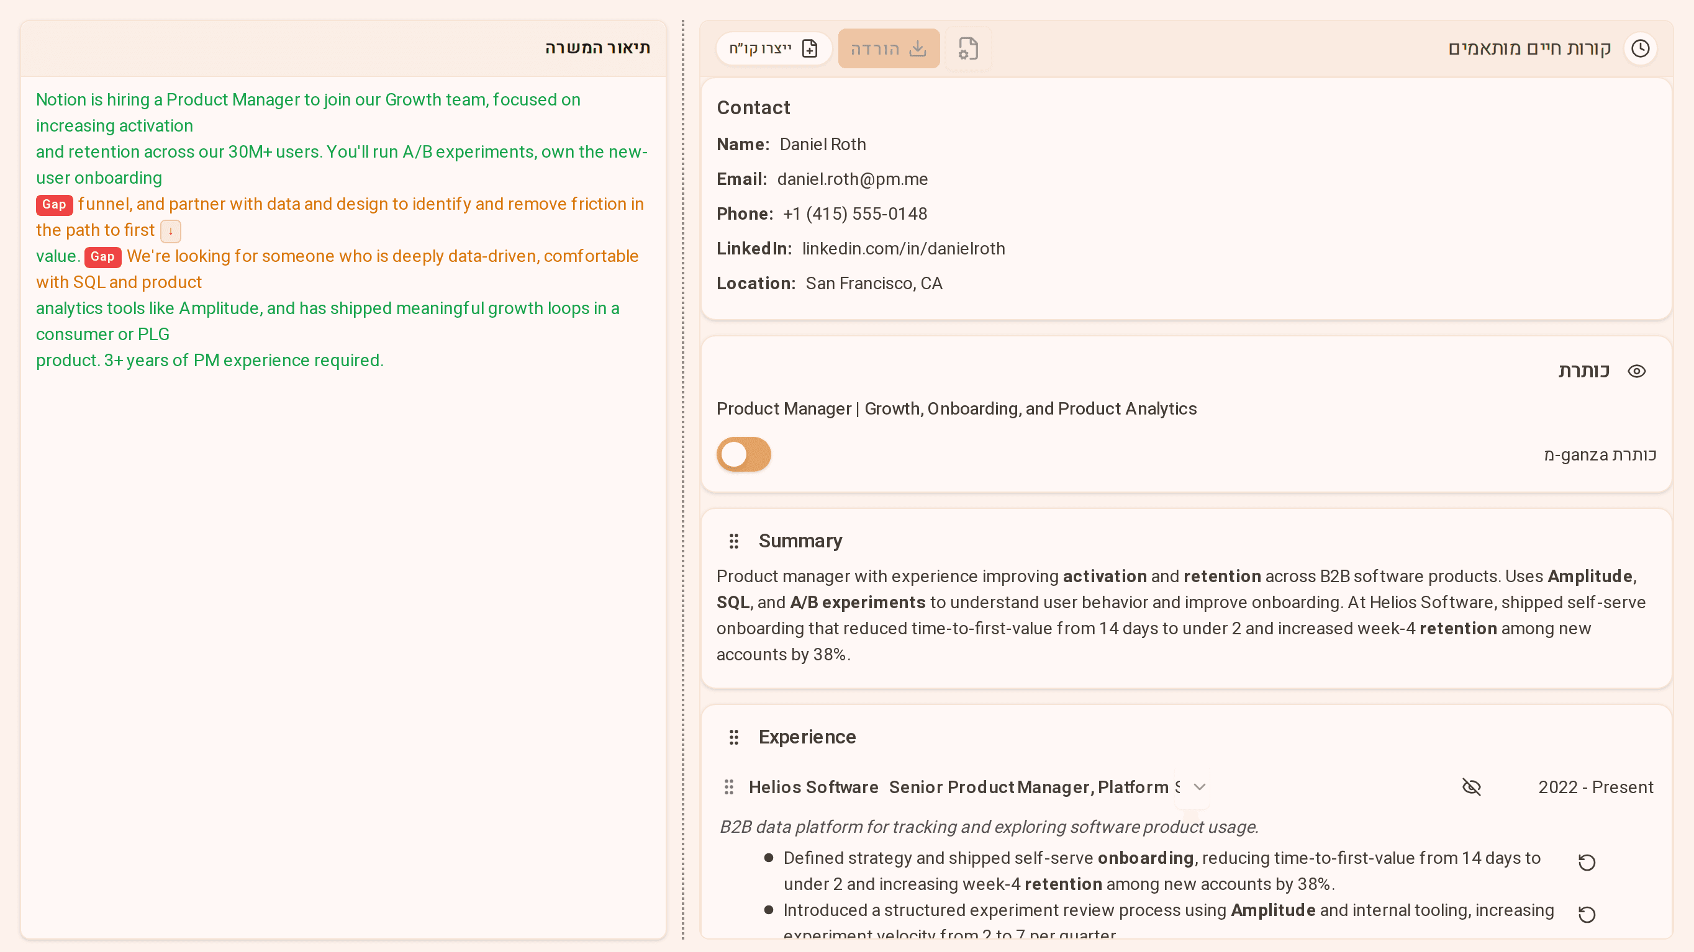The image size is (1694, 952).
Task: Click the Notion is hiring job description line
Action: pyautogui.click(x=308, y=112)
